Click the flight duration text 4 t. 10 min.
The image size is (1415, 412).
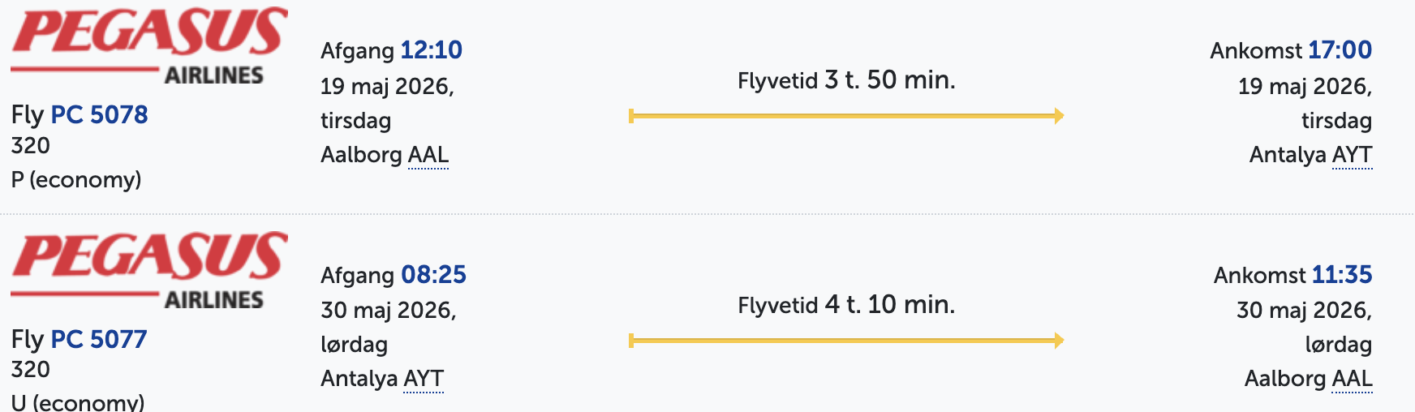(889, 305)
